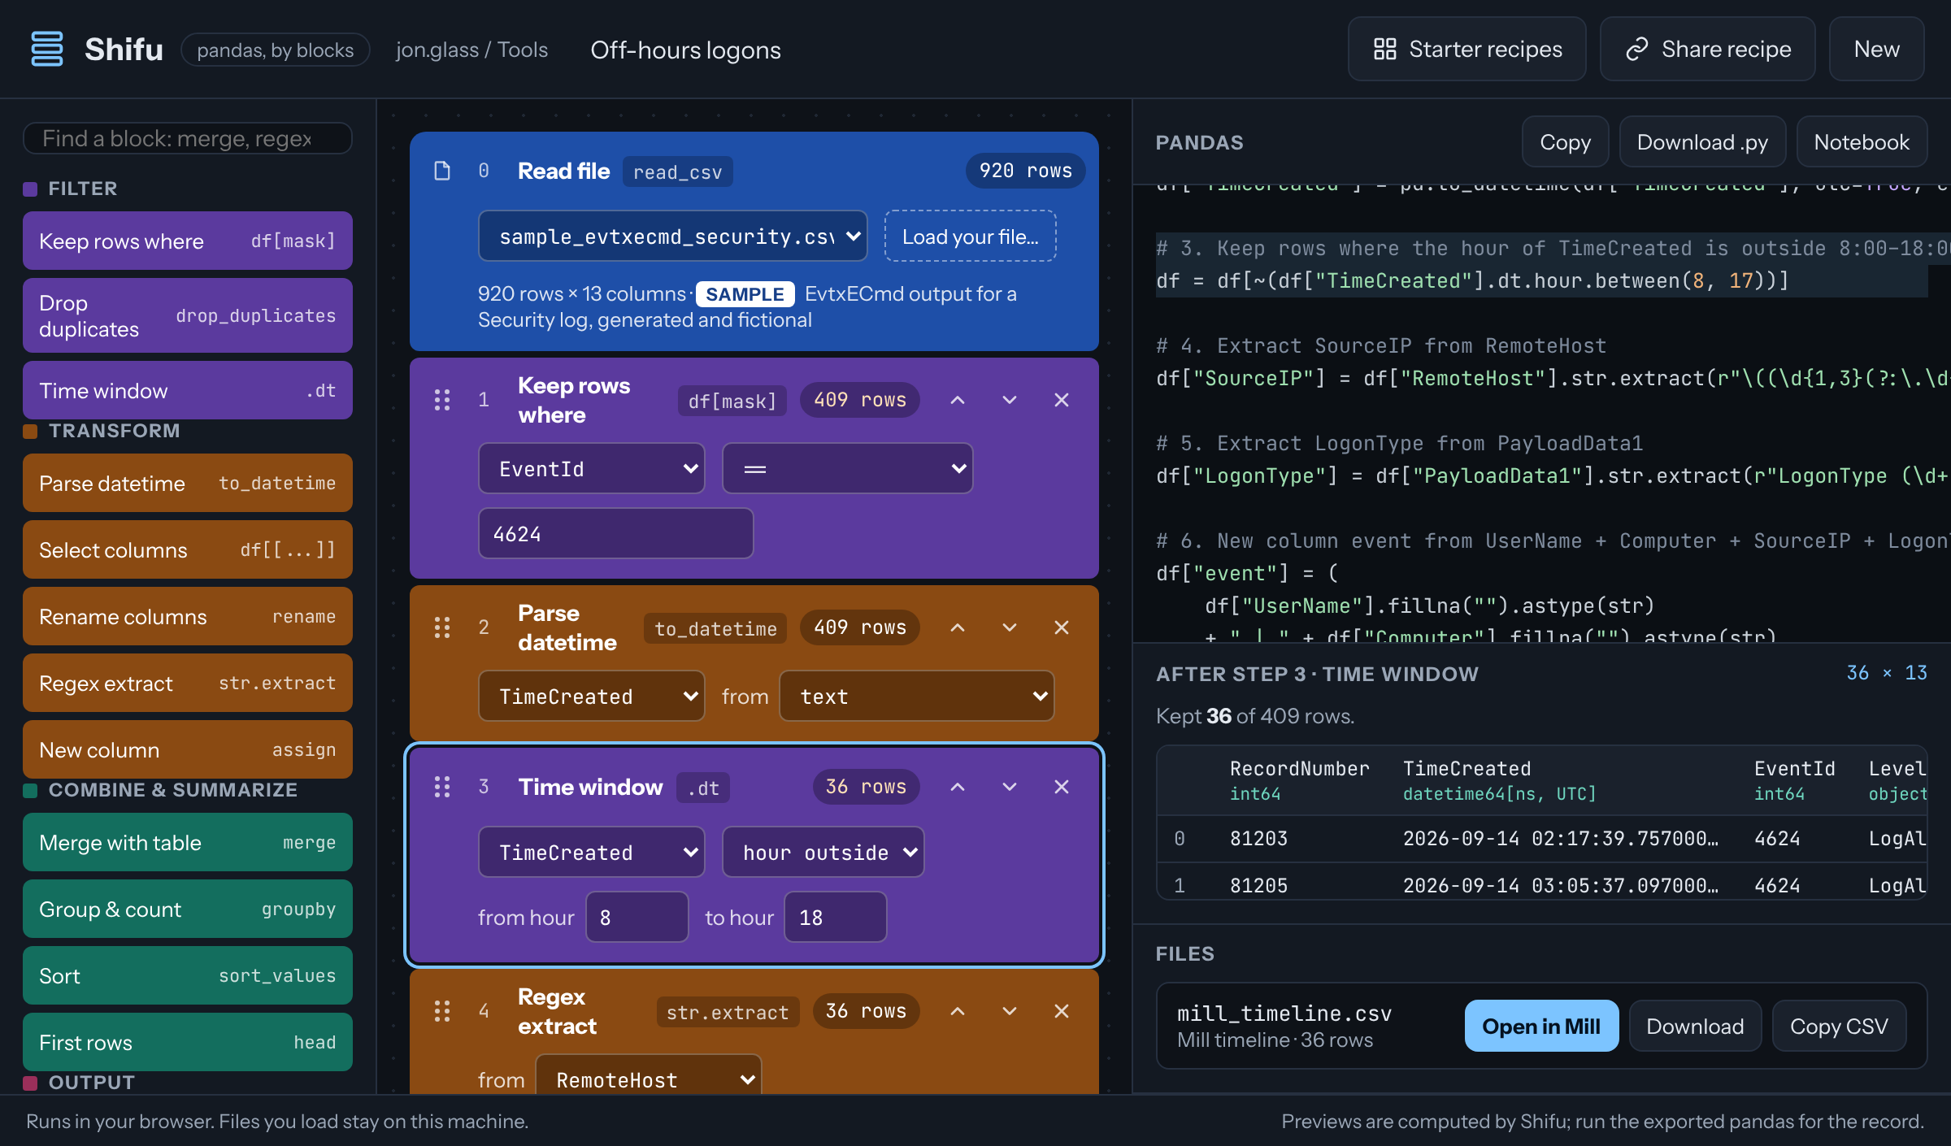The width and height of the screenshot is (1951, 1146).
Task: Move Time window step up
Action: click(958, 787)
